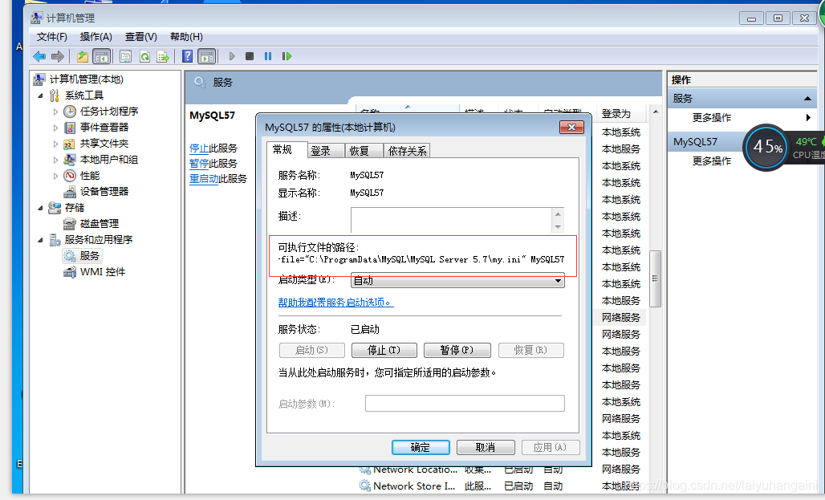Click the 重启动 this service link

[204, 179]
